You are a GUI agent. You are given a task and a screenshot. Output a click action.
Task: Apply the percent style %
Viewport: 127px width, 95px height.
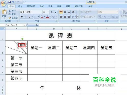105,17
